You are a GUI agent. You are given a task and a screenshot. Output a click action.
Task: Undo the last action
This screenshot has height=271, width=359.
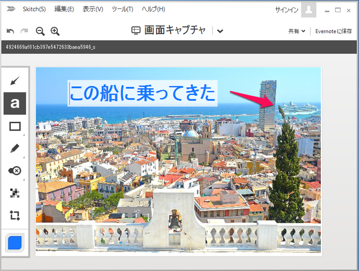(10, 31)
